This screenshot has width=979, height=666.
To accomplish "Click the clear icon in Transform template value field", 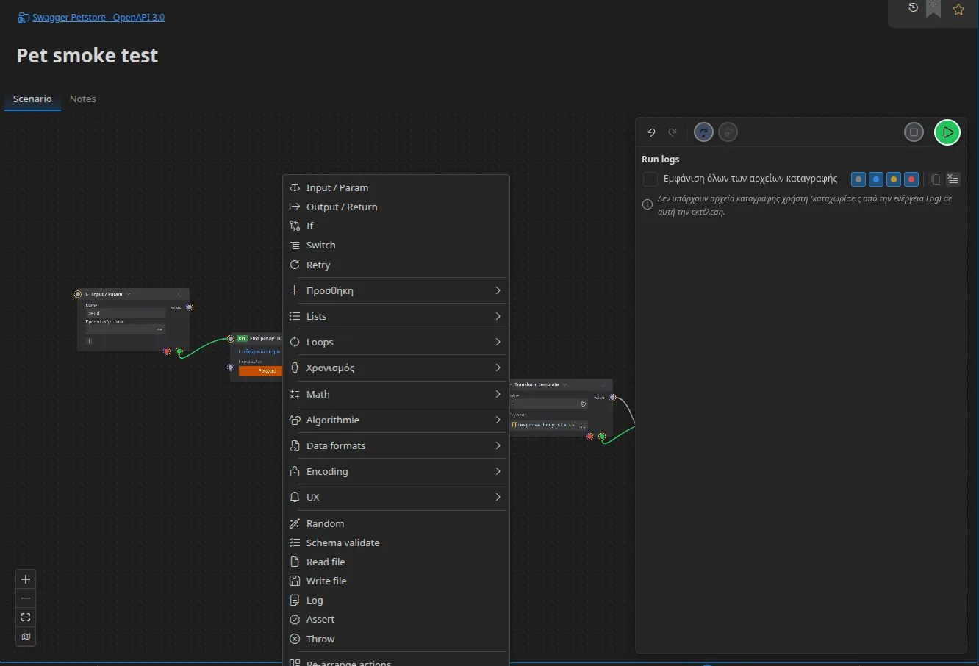I will pos(583,404).
